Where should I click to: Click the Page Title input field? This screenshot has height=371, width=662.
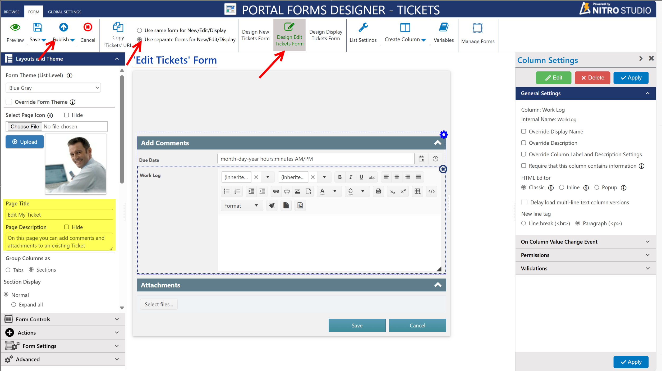pyautogui.click(x=59, y=214)
